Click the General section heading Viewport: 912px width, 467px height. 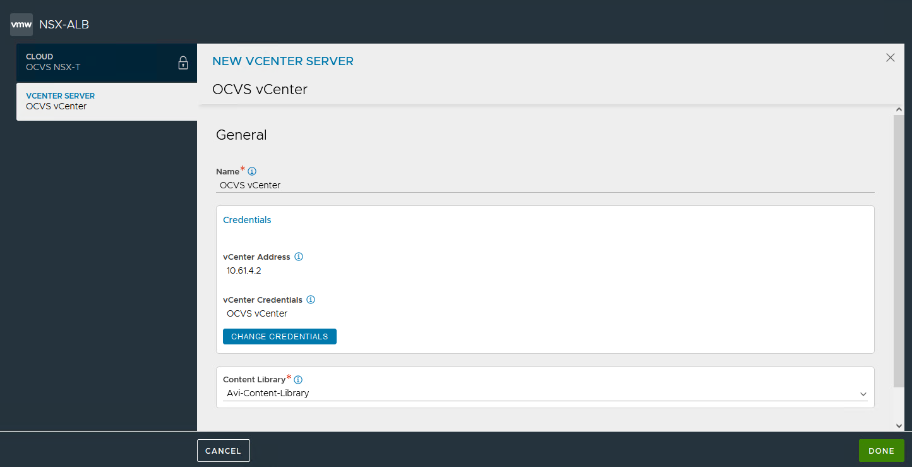pos(241,135)
